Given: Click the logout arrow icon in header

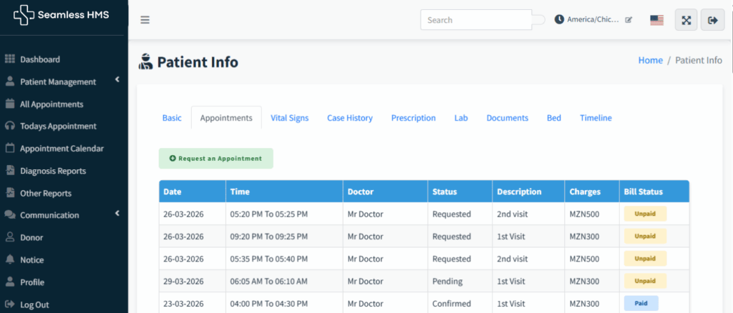Looking at the screenshot, I should (x=712, y=20).
